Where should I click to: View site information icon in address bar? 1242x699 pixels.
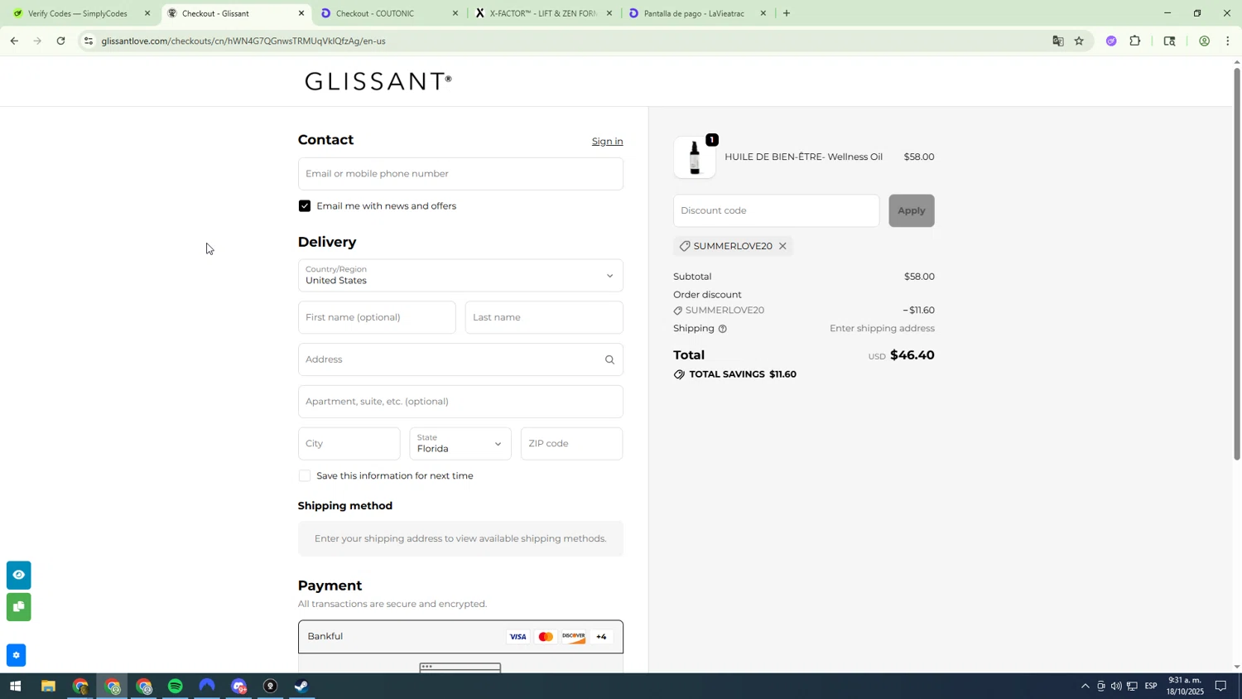pos(89,41)
